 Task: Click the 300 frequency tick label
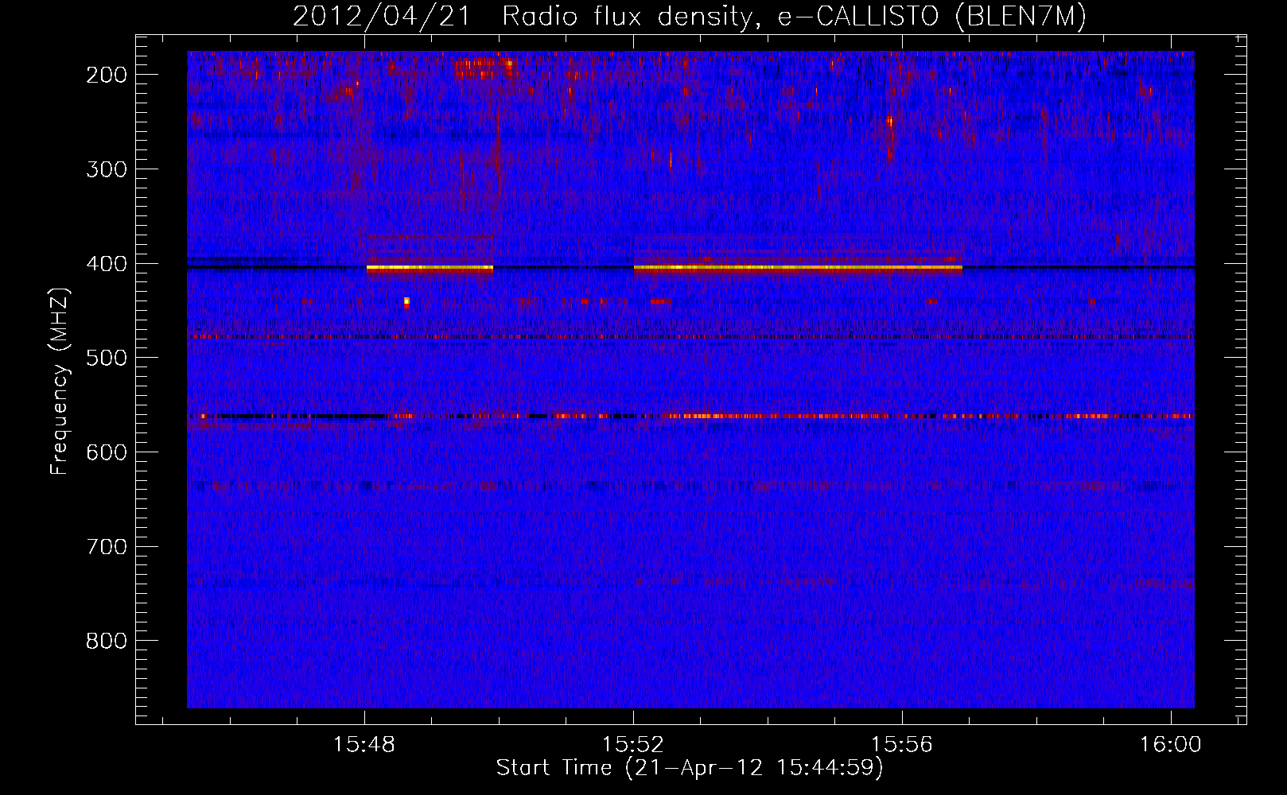(106, 169)
